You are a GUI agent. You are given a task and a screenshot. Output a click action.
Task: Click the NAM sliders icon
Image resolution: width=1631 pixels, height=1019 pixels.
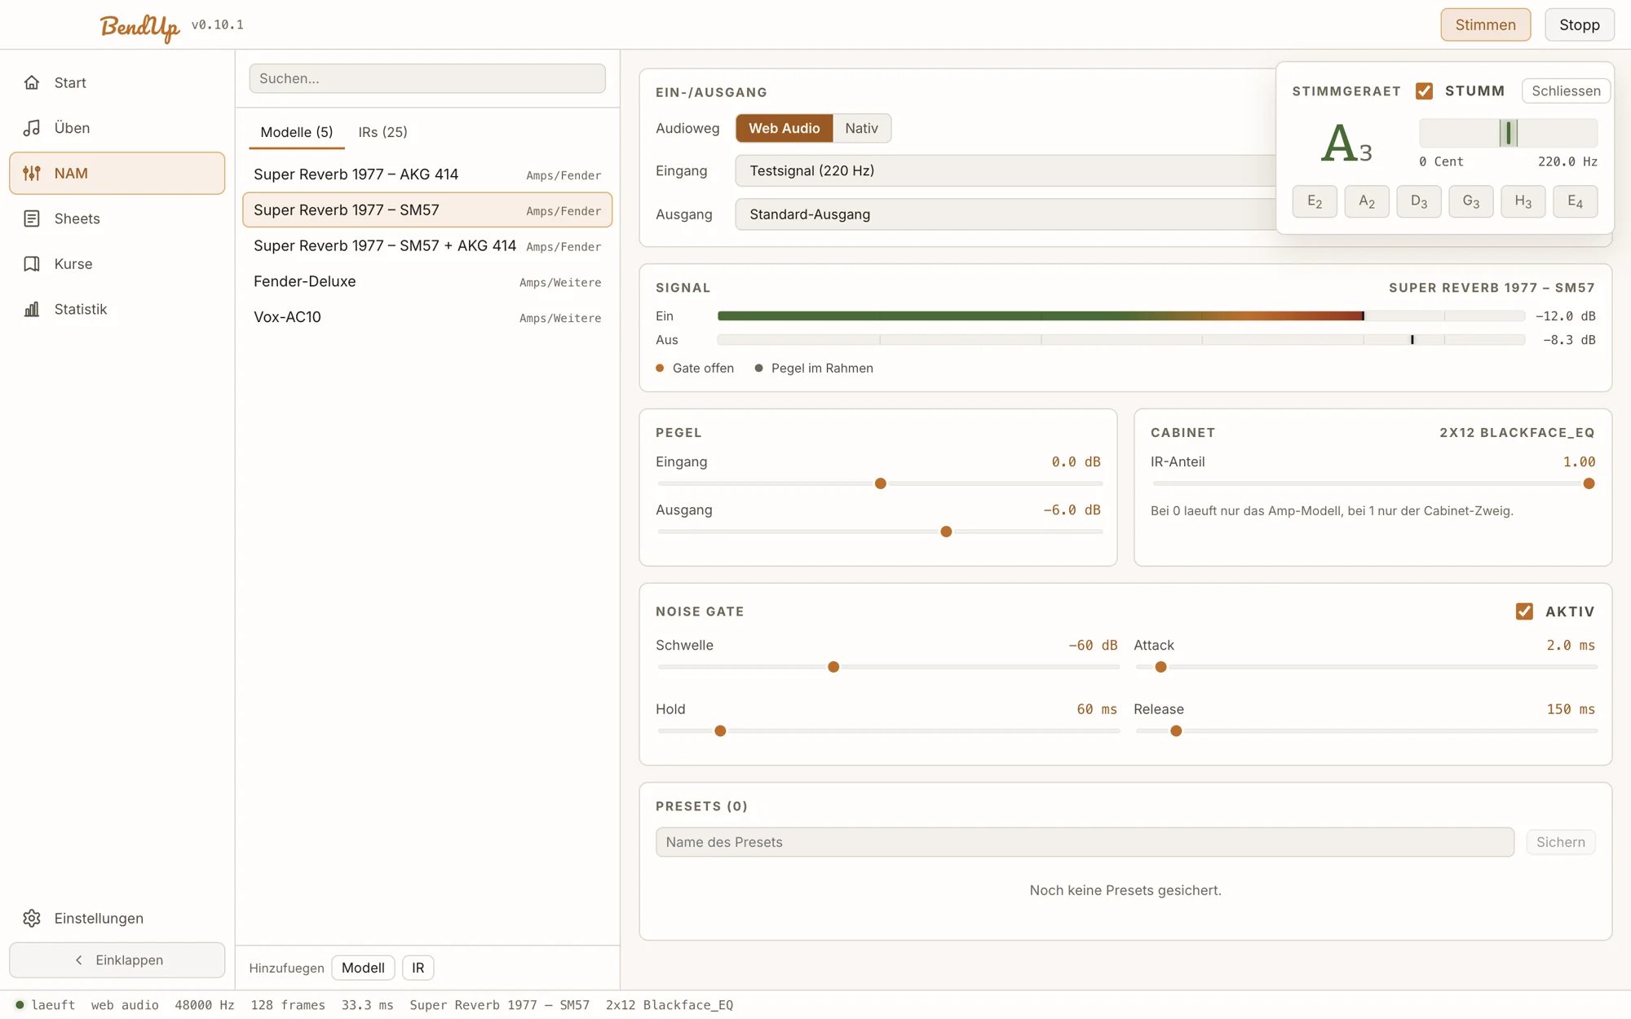[32, 173]
